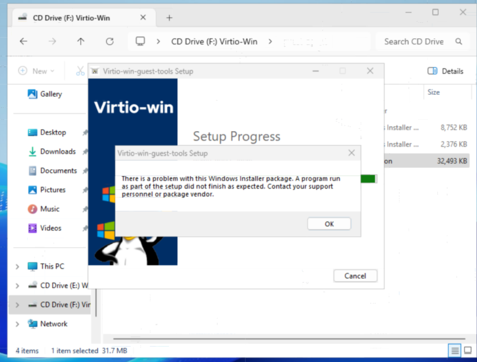This screenshot has height=362, width=477.
Task: Select the file sized 2,376 KB
Action: pos(427,145)
